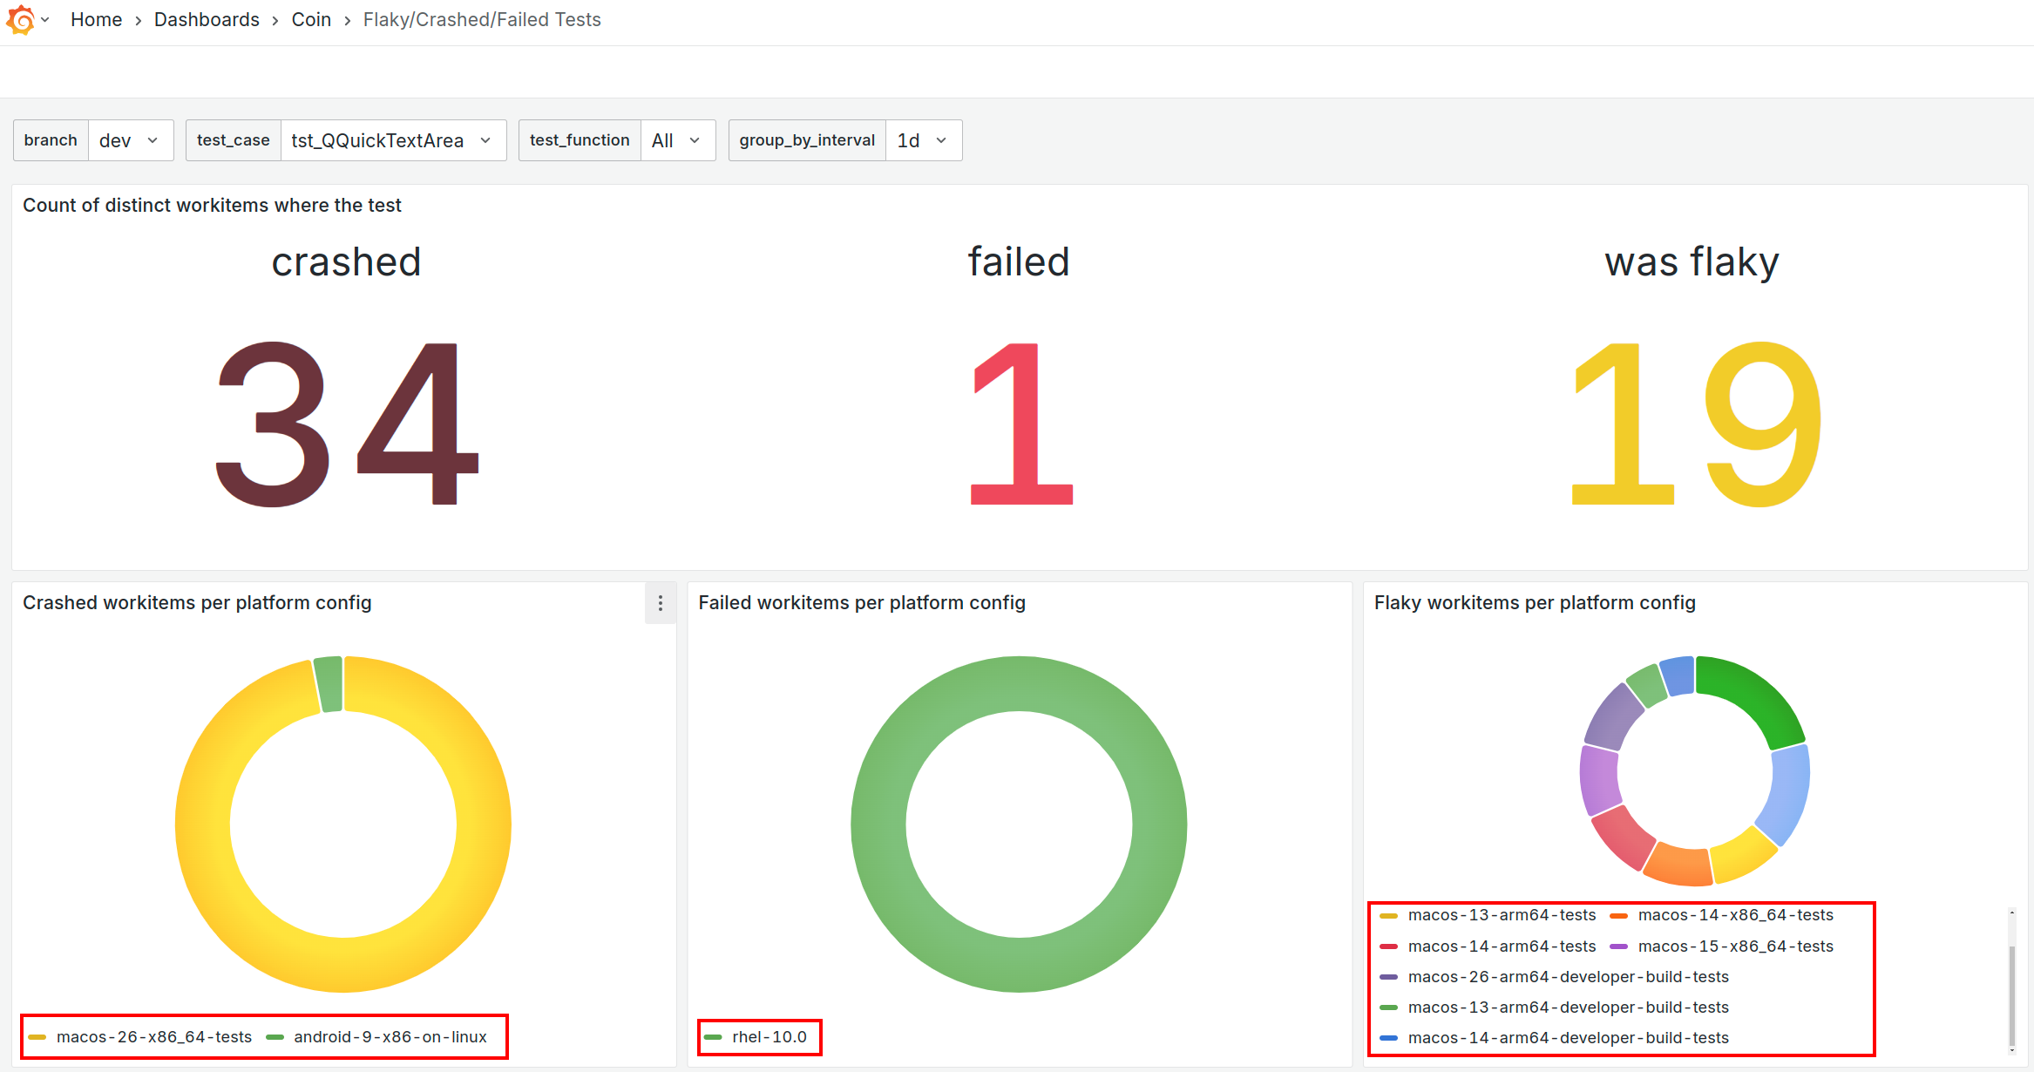Click the green Failed workitems donut ring
Image resolution: width=2034 pixels, height=1072 pixels.
(878, 824)
